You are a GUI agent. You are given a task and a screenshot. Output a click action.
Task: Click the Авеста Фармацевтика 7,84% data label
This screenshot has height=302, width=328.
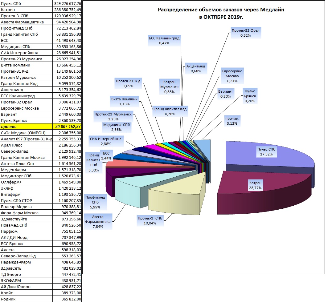(x=98, y=222)
